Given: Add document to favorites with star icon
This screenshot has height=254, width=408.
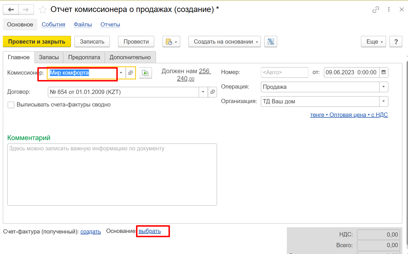Looking at the screenshot, I should point(43,10).
